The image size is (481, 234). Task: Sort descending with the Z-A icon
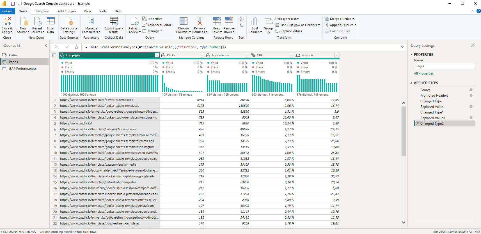(242, 25)
